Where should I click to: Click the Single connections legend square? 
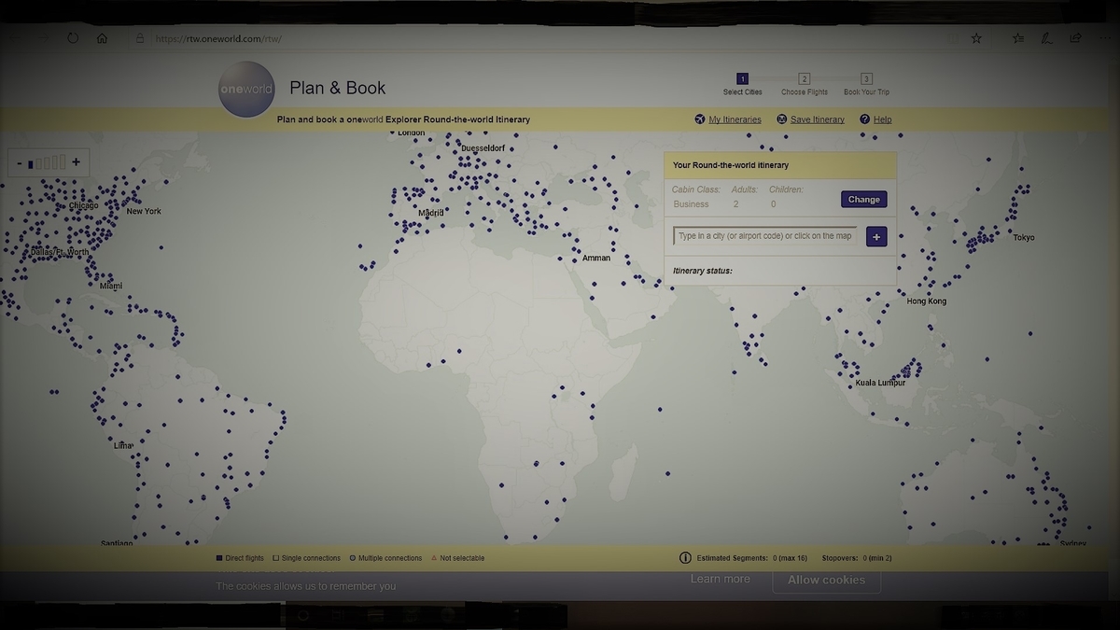coord(276,558)
